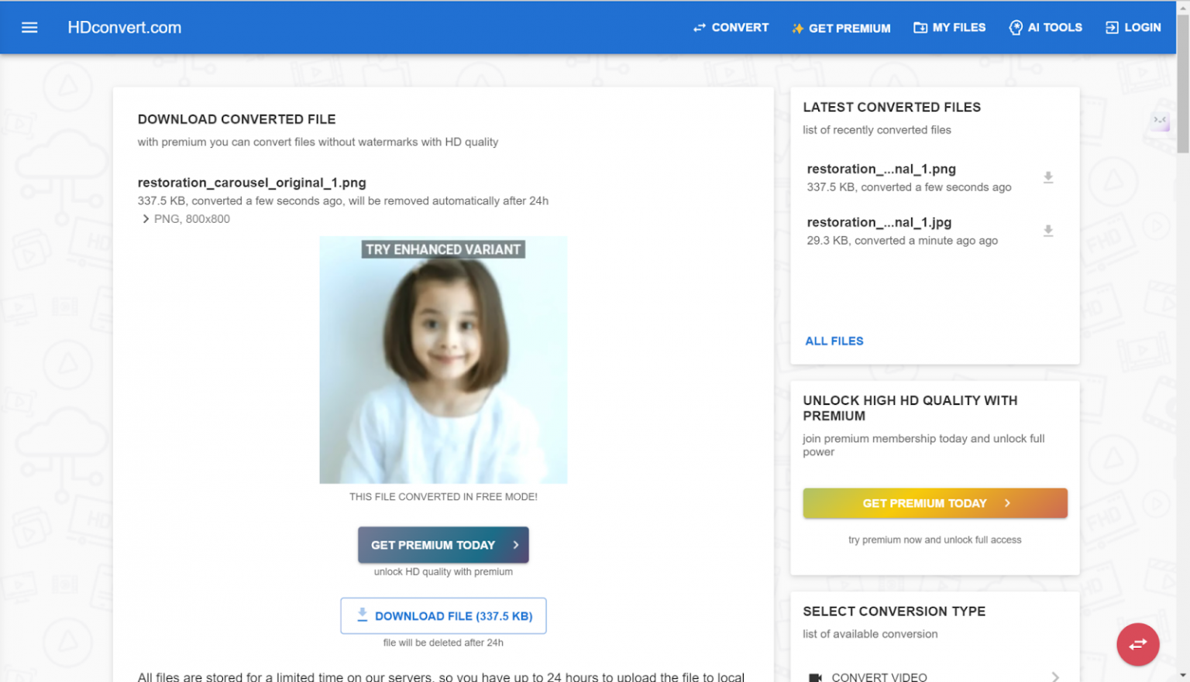Image resolution: width=1190 pixels, height=682 pixels.
Task: Download restoration_...nal_1.png via its arrow icon
Action: (1047, 177)
